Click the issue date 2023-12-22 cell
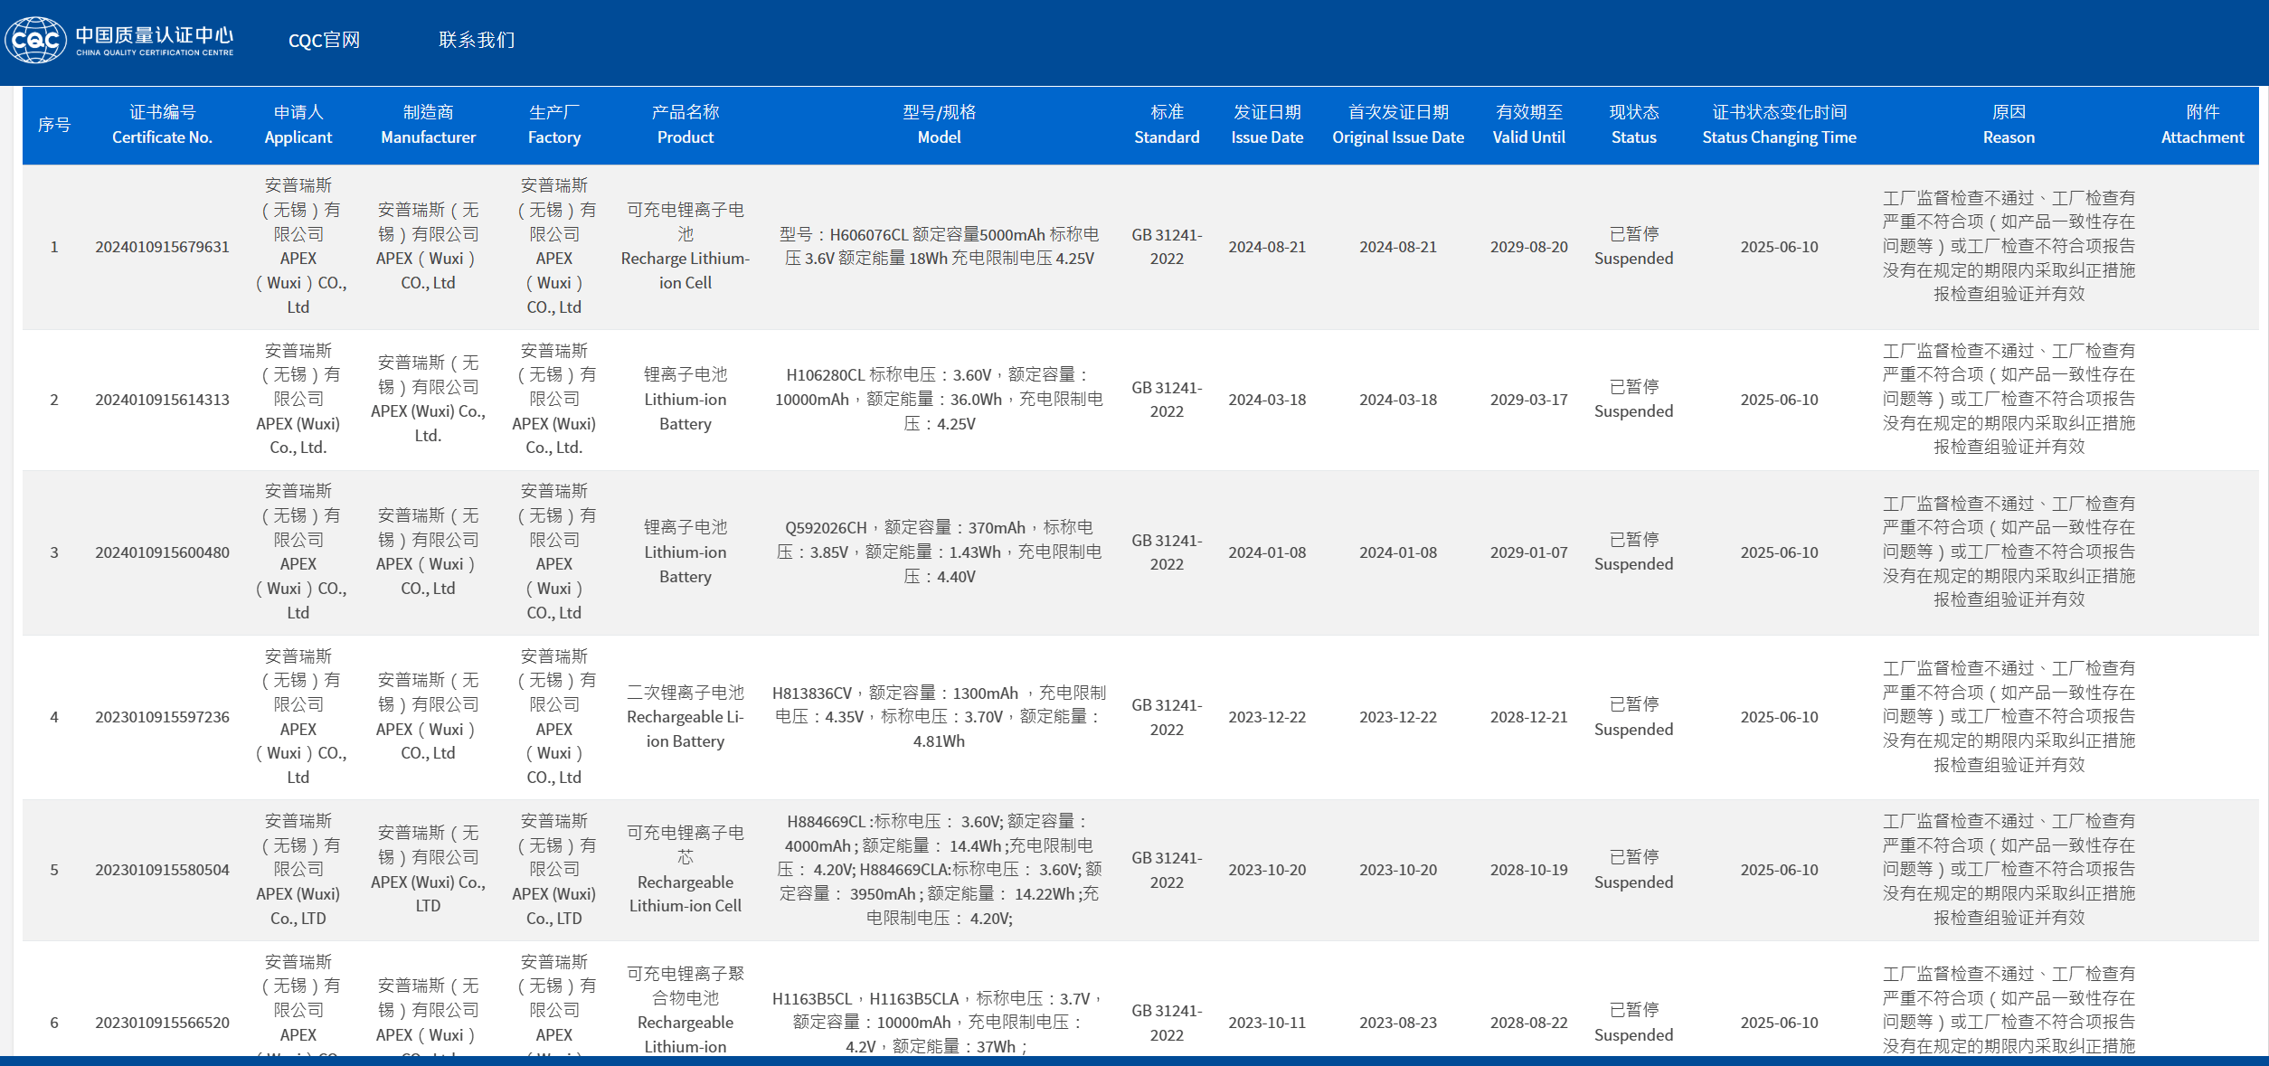The image size is (2269, 1066). (1267, 717)
